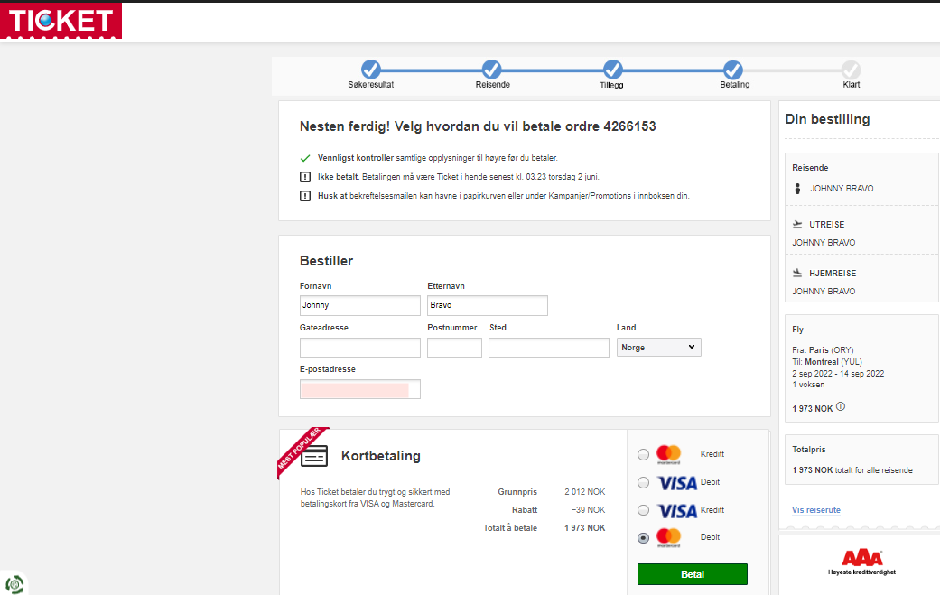This screenshot has height=595, width=940.
Task: Click the Postnummer input field
Action: tap(454, 348)
